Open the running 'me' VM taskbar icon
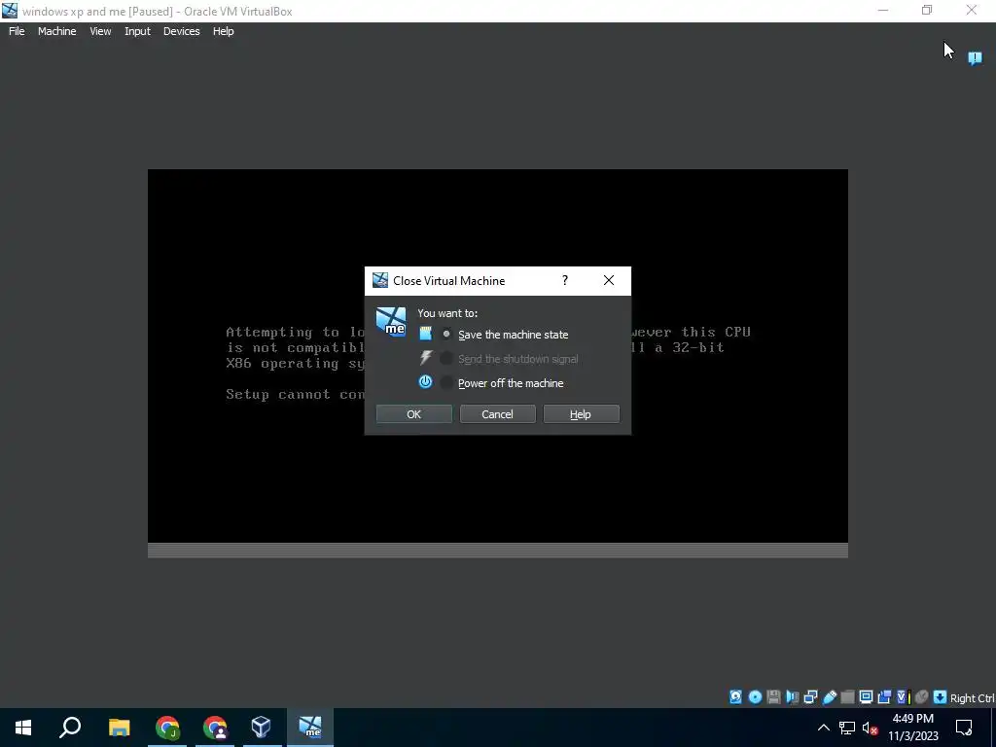Viewport: 996px width, 747px height. [310, 728]
